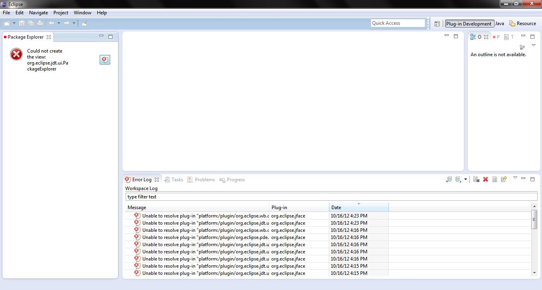
Task: Close the Outline view tab
Action: click(x=486, y=37)
